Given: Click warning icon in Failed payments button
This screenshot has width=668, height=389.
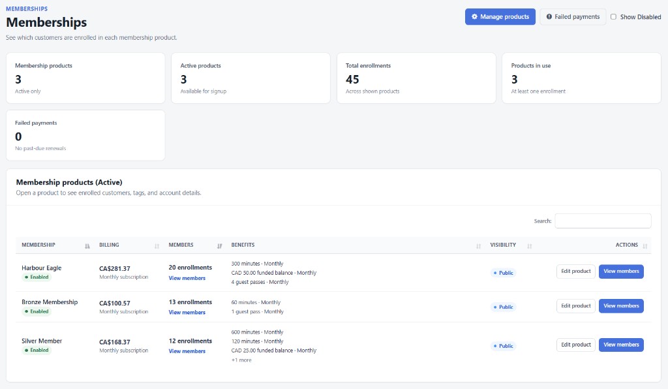Looking at the screenshot, I should click(x=549, y=16).
